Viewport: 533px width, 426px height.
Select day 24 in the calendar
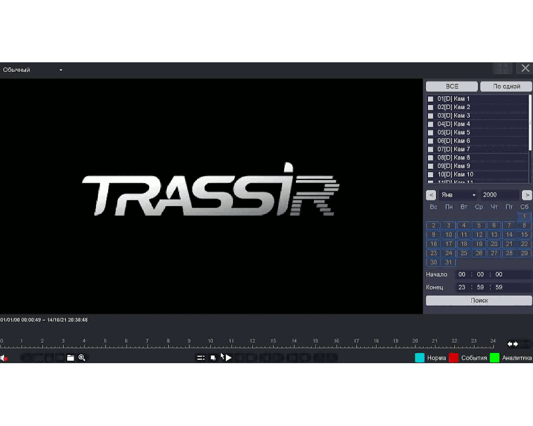tap(449, 253)
